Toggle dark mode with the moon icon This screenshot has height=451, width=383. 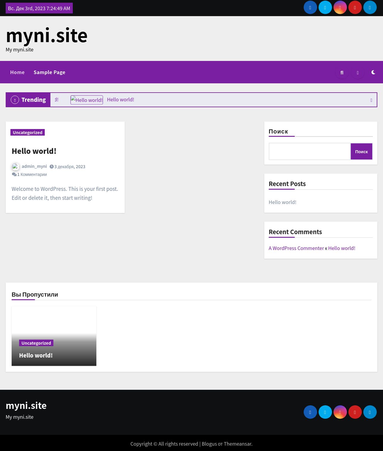tap(373, 72)
